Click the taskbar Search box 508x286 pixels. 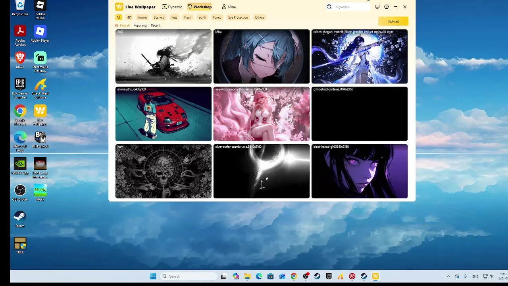pyautogui.click(x=189, y=276)
